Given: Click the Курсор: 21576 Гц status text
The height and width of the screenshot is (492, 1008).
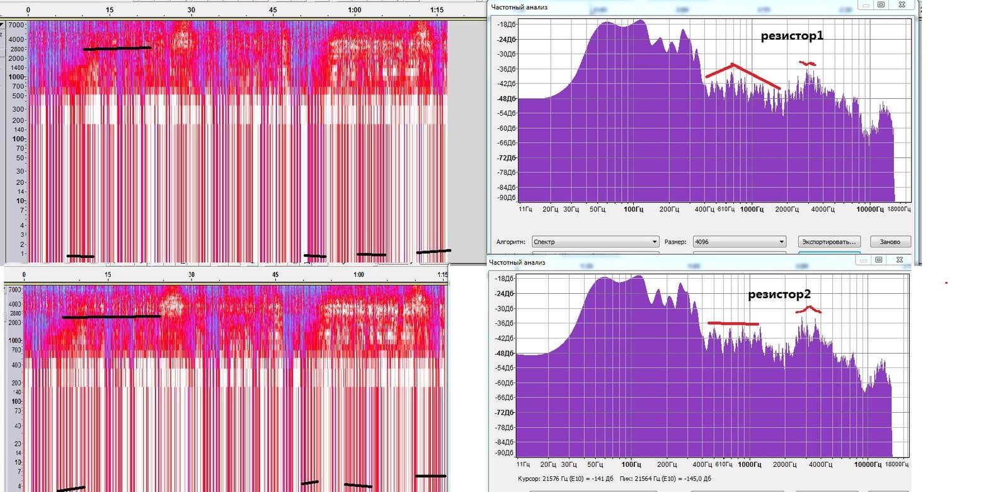Looking at the screenshot, I should [565, 479].
